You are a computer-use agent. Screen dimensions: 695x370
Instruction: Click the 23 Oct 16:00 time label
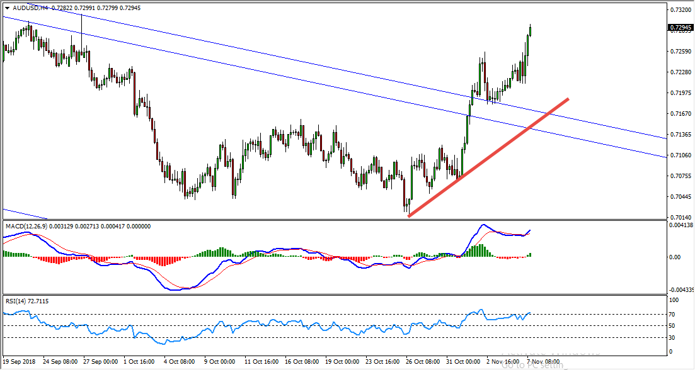382,362
